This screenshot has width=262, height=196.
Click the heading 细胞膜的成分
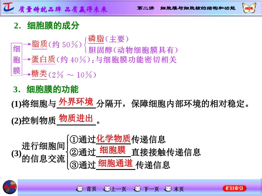tap(53, 26)
